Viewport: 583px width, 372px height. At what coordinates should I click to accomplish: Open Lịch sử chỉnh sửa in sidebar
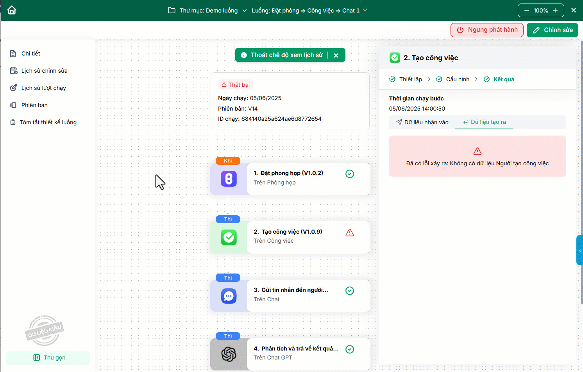[x=45, y=71]
